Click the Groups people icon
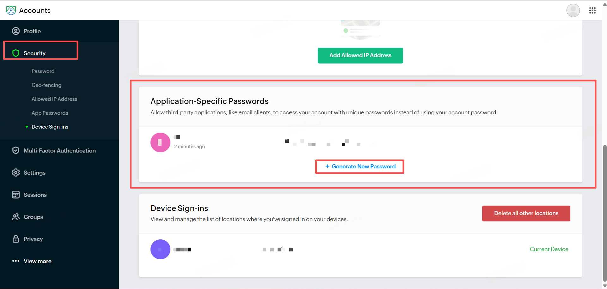The height and width of the screenshot is (289, 607). pyautogui.click(x=16, y=217)
